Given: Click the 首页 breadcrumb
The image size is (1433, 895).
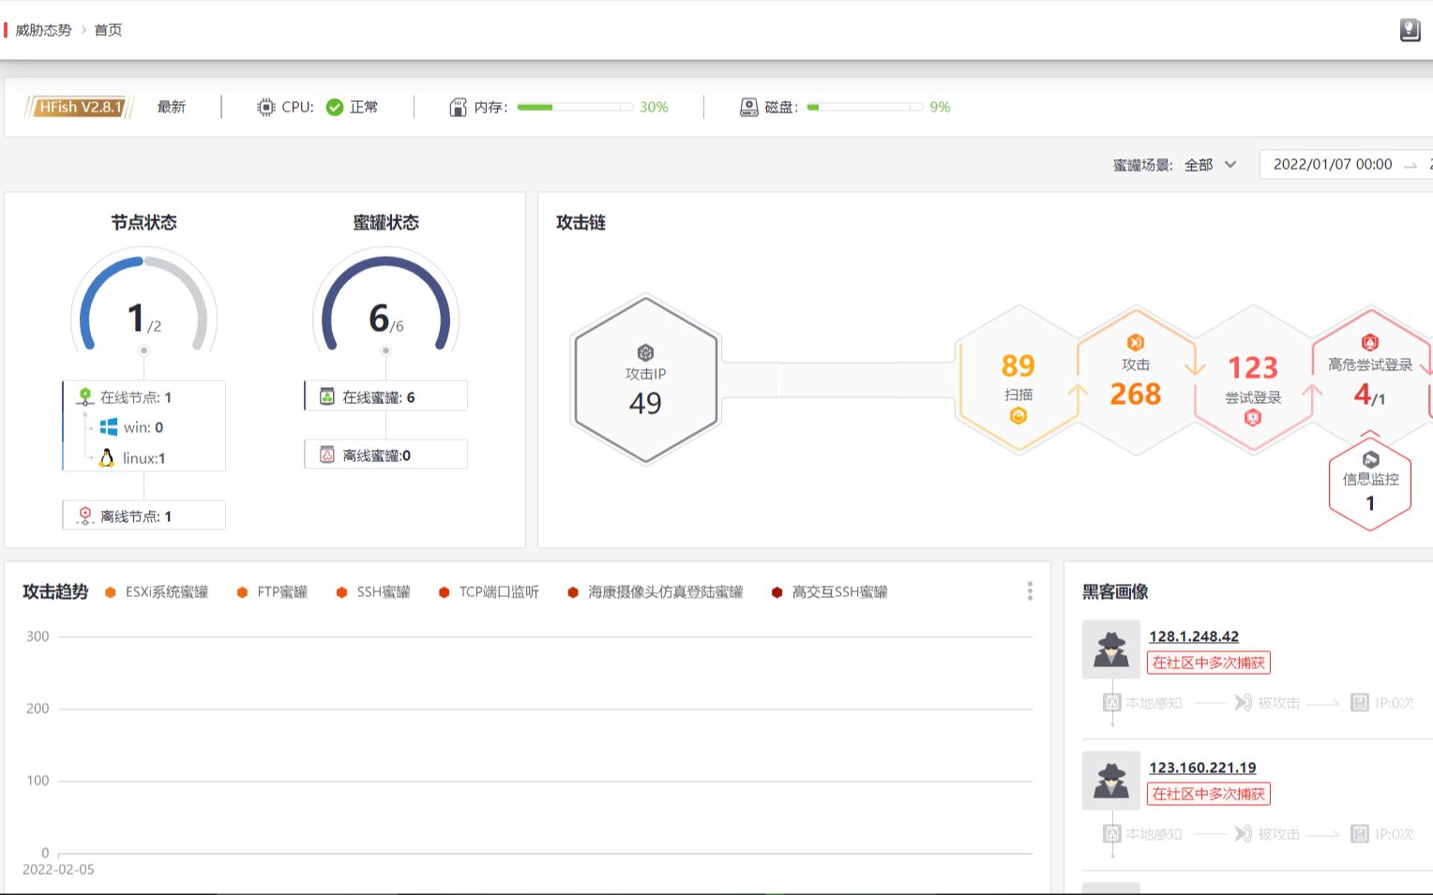Looking at the screenshot, I should (108, 30).
